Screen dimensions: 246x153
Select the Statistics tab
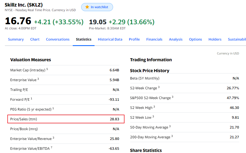tap(84, 39)
